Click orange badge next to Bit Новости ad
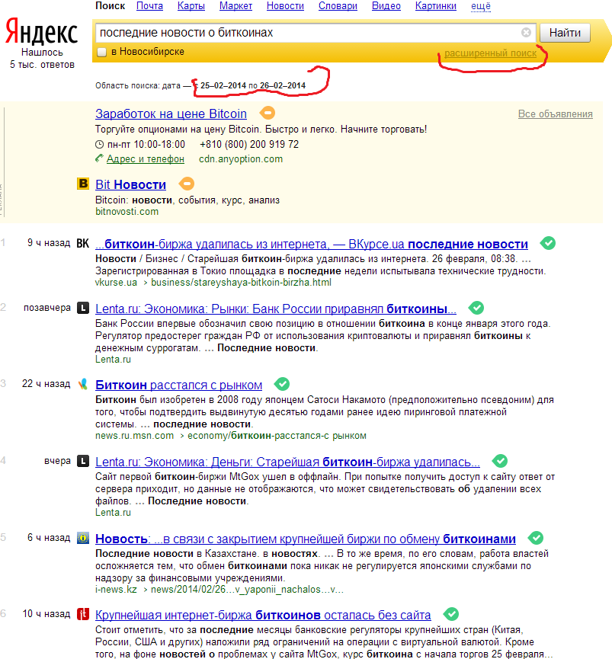The height and width of the screenshot is (659, 612). [187, 184]
